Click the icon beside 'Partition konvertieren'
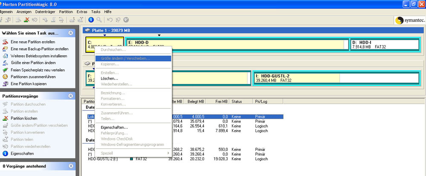Image resolution: width=426 pixels, height=176 pixels. click(x=6, y=132)
